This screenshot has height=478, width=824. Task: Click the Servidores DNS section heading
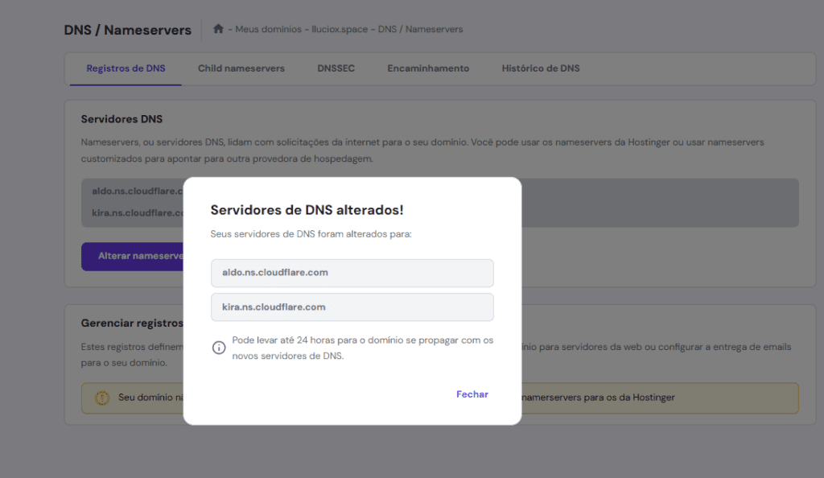(122, 119)
